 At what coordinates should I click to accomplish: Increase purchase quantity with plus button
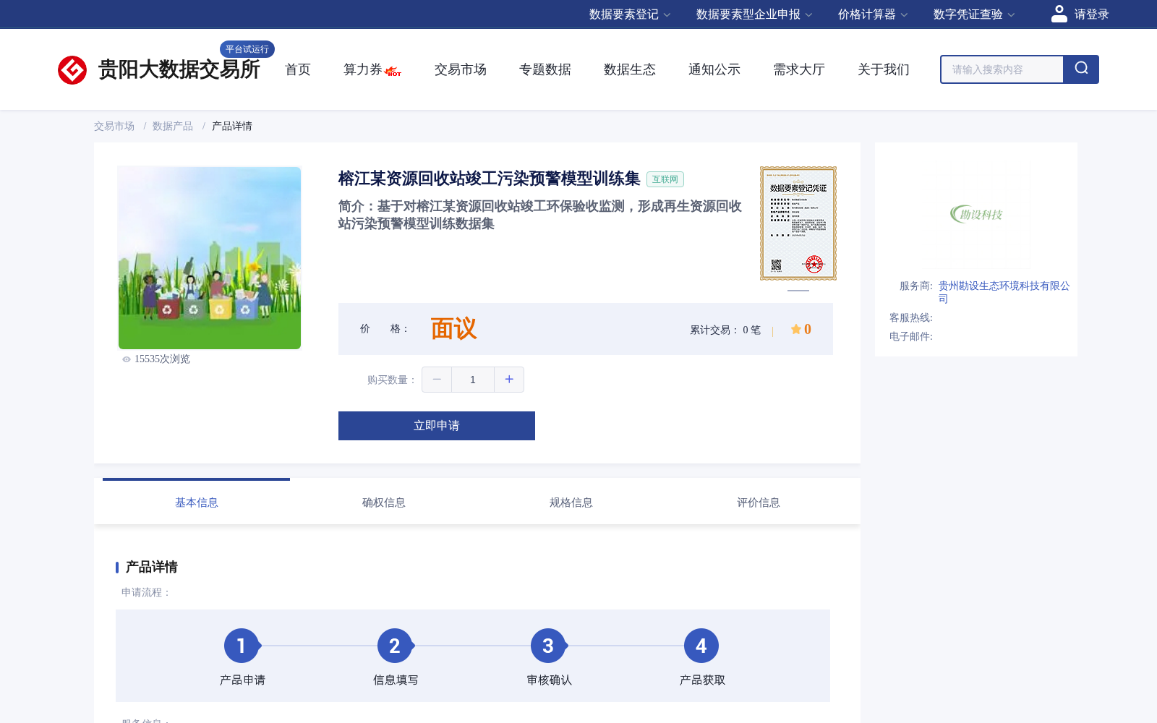point(509,380)
